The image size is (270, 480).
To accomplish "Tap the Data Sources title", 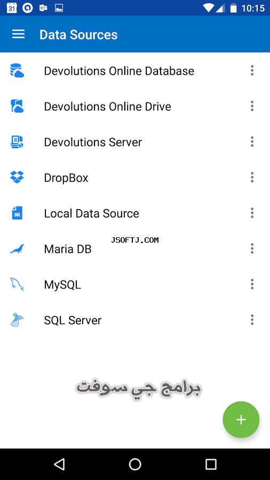I will [x=78, y=35].
